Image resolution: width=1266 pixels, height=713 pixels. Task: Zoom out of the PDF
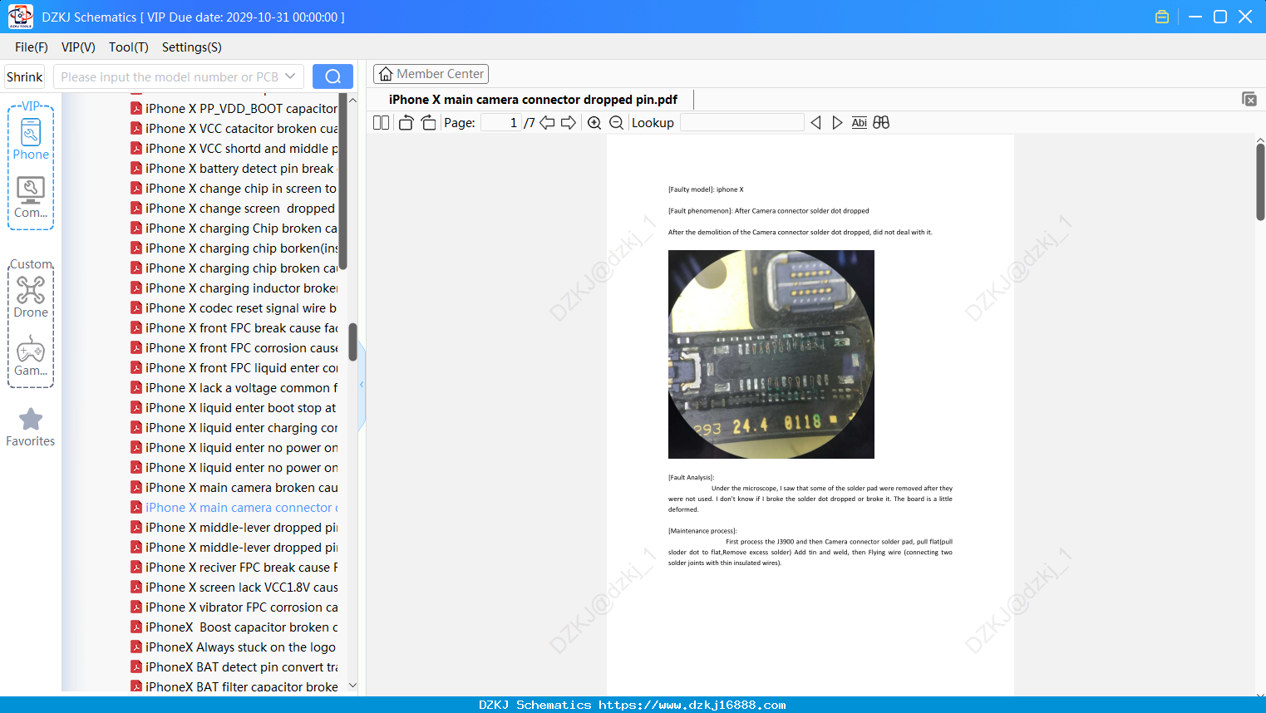click(x=616, y=123)
